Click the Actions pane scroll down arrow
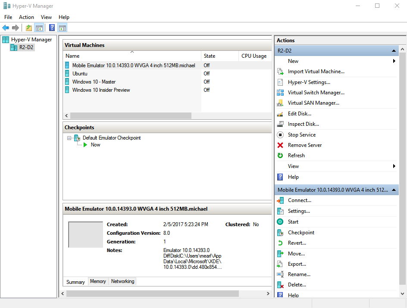Screen dimensions: 407x308 click(402, 294)
